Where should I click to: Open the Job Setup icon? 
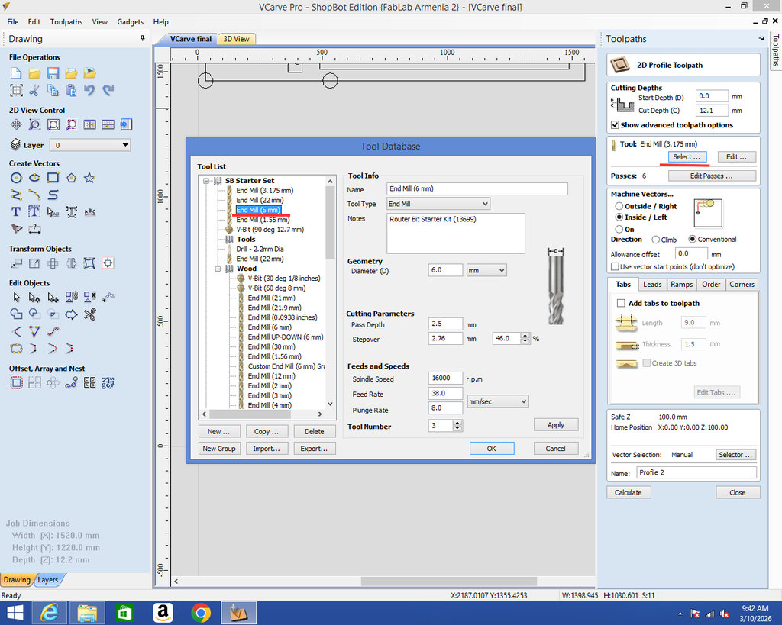click(x=16, y=90)
